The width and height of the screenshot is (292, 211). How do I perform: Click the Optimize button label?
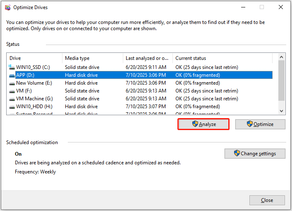pos(263,124)
